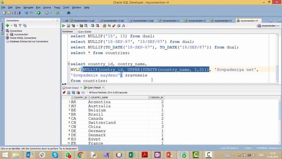This screenshot has width=282, height=159.
Task: Sort by COUNTRY_NAME column header
Action: pyautogui.click(x=119, y=97)
